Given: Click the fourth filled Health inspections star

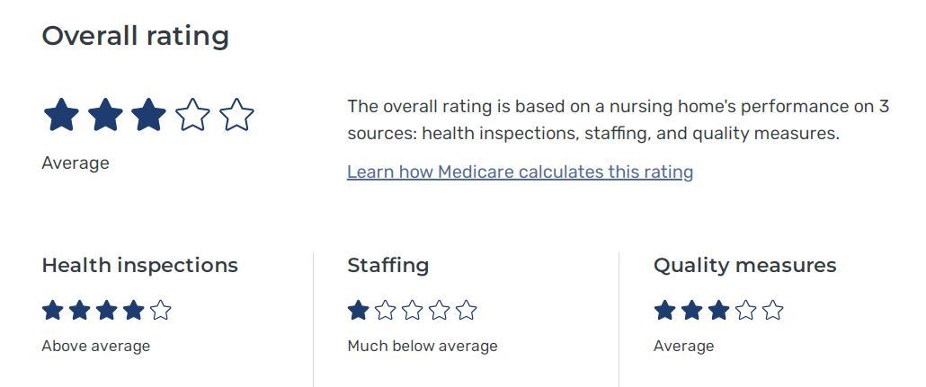Looking at the screenshot, I should 133,311.
